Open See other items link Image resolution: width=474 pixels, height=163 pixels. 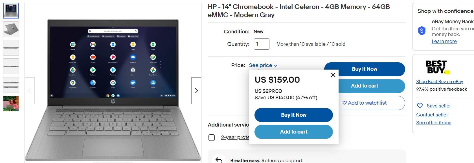(433, 123)
